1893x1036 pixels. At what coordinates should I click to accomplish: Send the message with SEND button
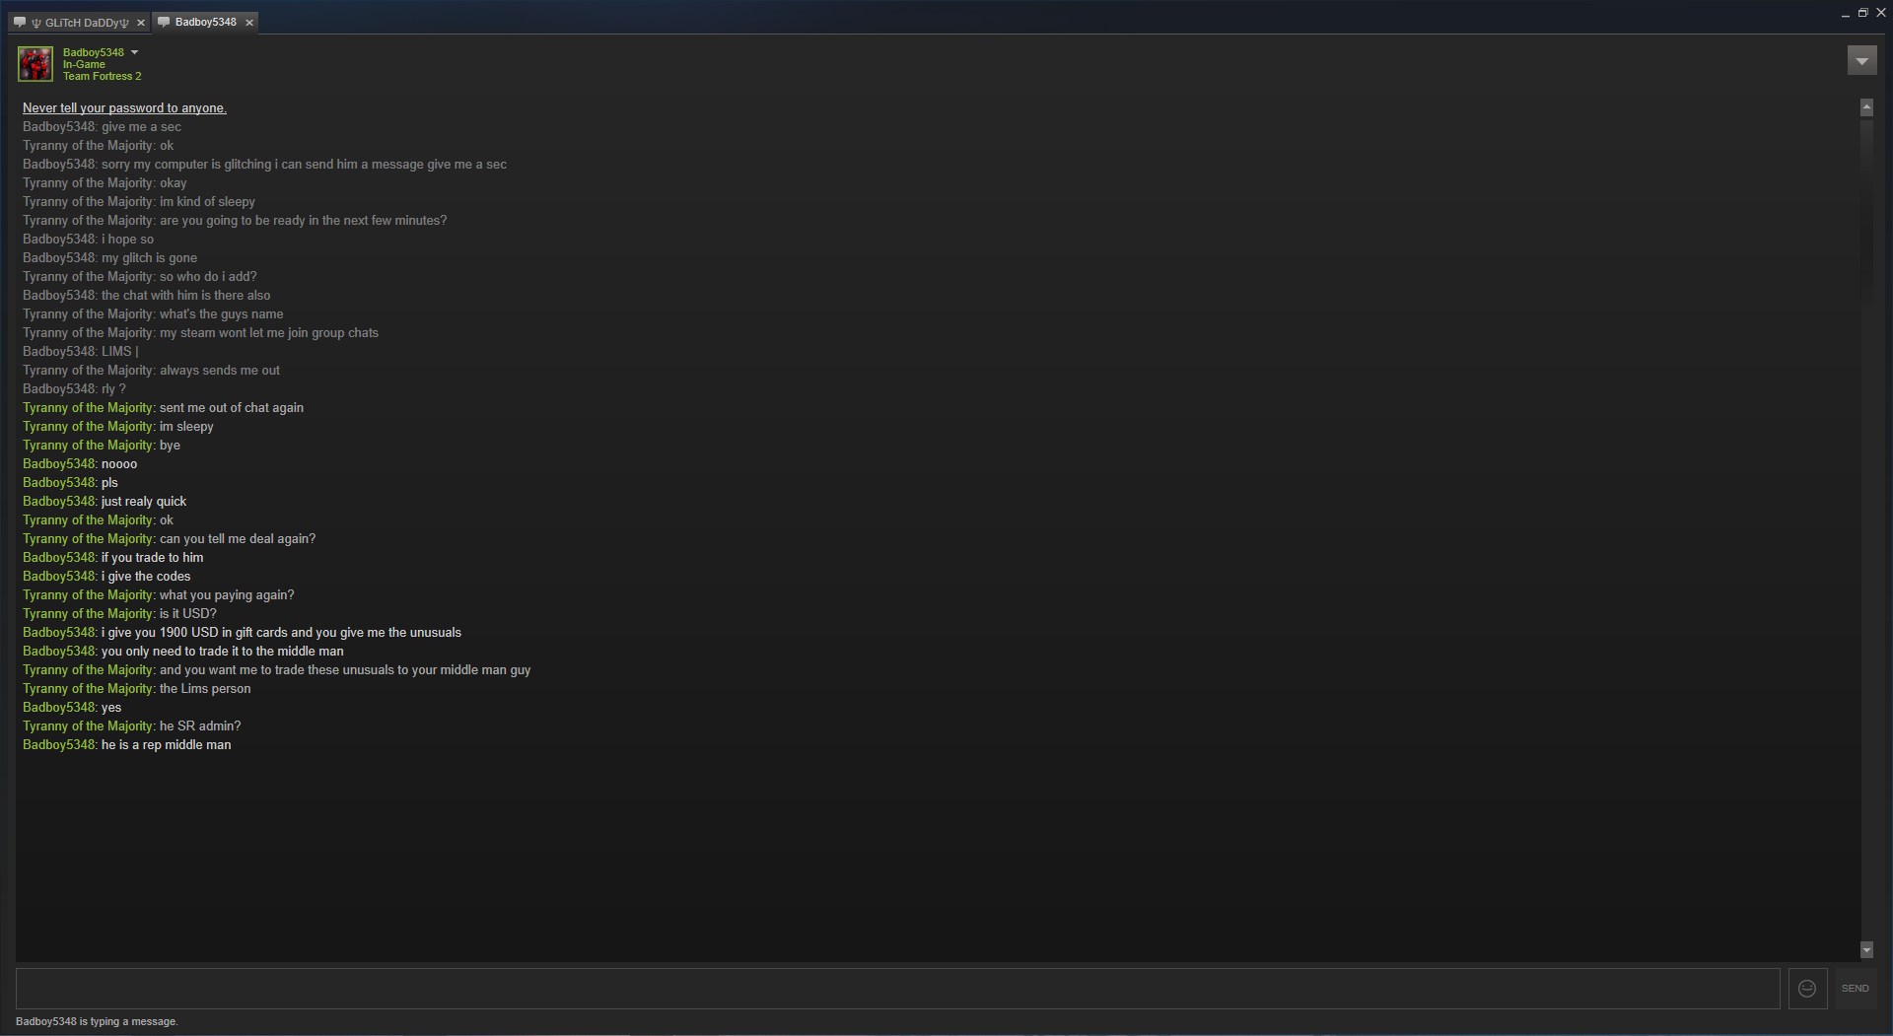coord(1856,988)
